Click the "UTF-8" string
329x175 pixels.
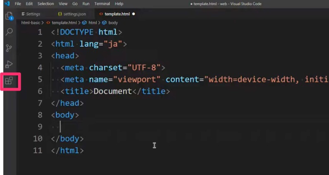click(x=143, y=68)
